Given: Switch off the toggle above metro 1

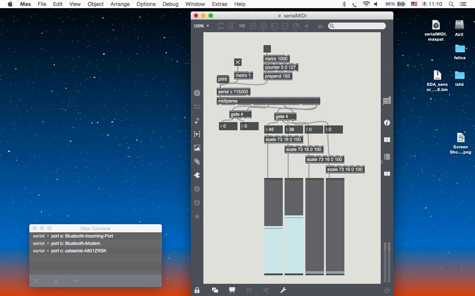Looking at the screenshot, I should pos(238,62).
